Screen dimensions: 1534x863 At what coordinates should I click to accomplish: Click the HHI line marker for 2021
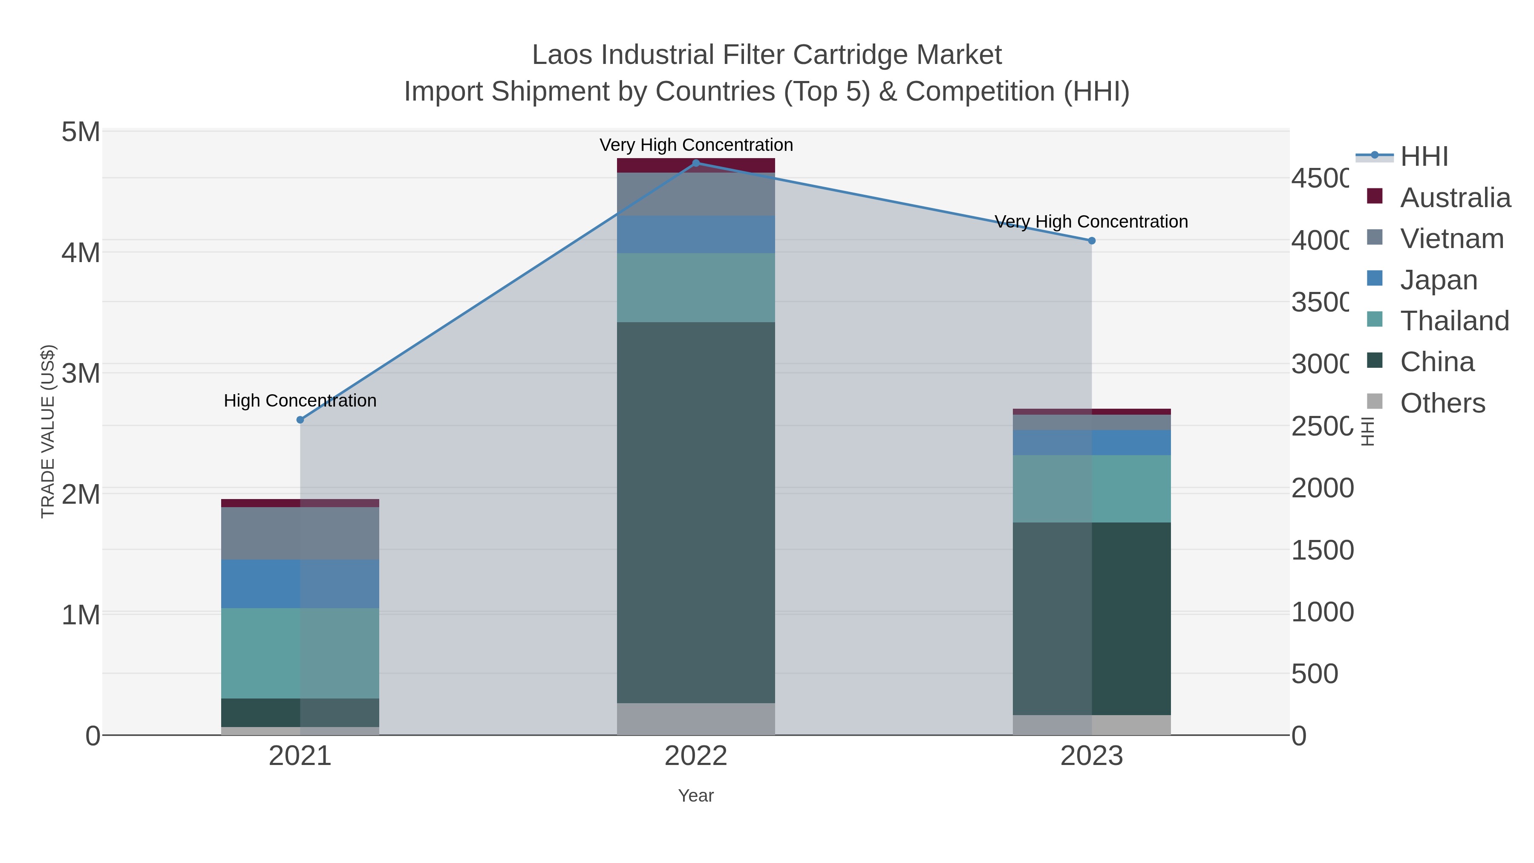pyautogui.click(x=300, y=420)
